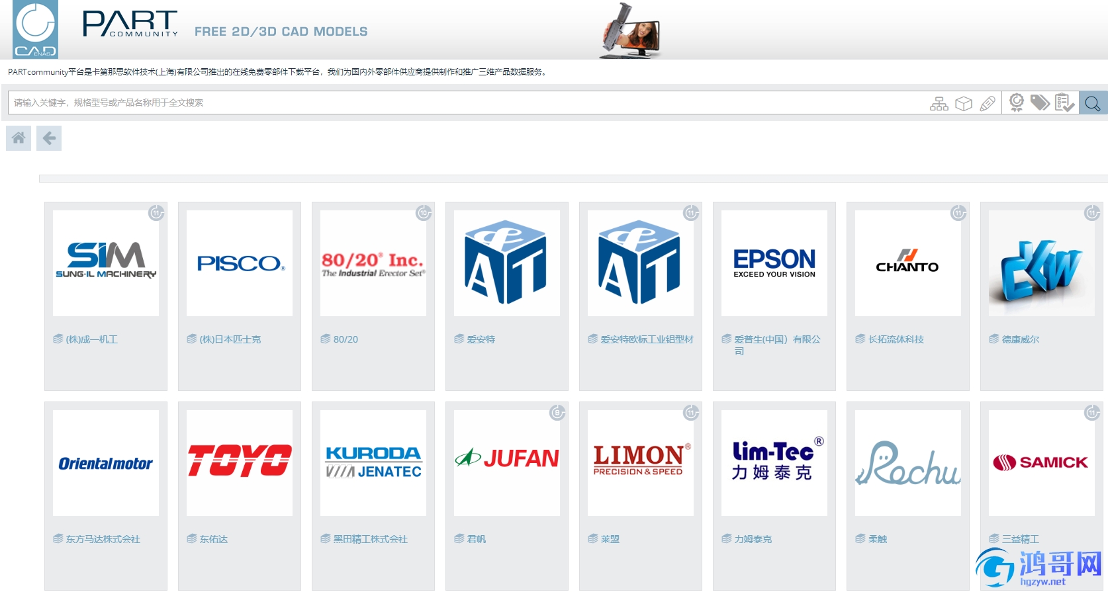Viewport: 1108px width, 592px height.
Task: Open the 莱盟 catalog link
Action: [610, 539]
